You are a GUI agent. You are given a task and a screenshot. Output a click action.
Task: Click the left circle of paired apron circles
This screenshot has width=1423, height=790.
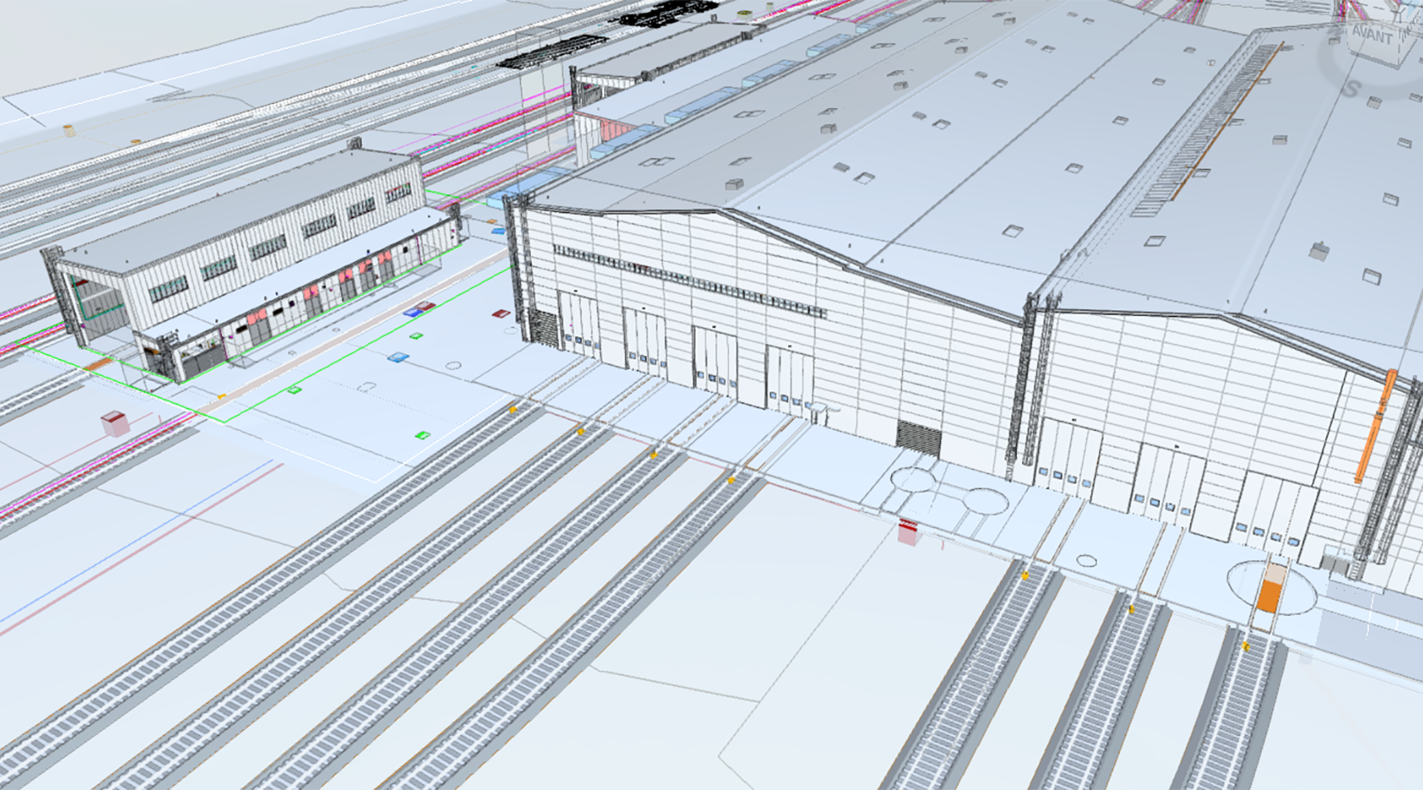point(913,479)
